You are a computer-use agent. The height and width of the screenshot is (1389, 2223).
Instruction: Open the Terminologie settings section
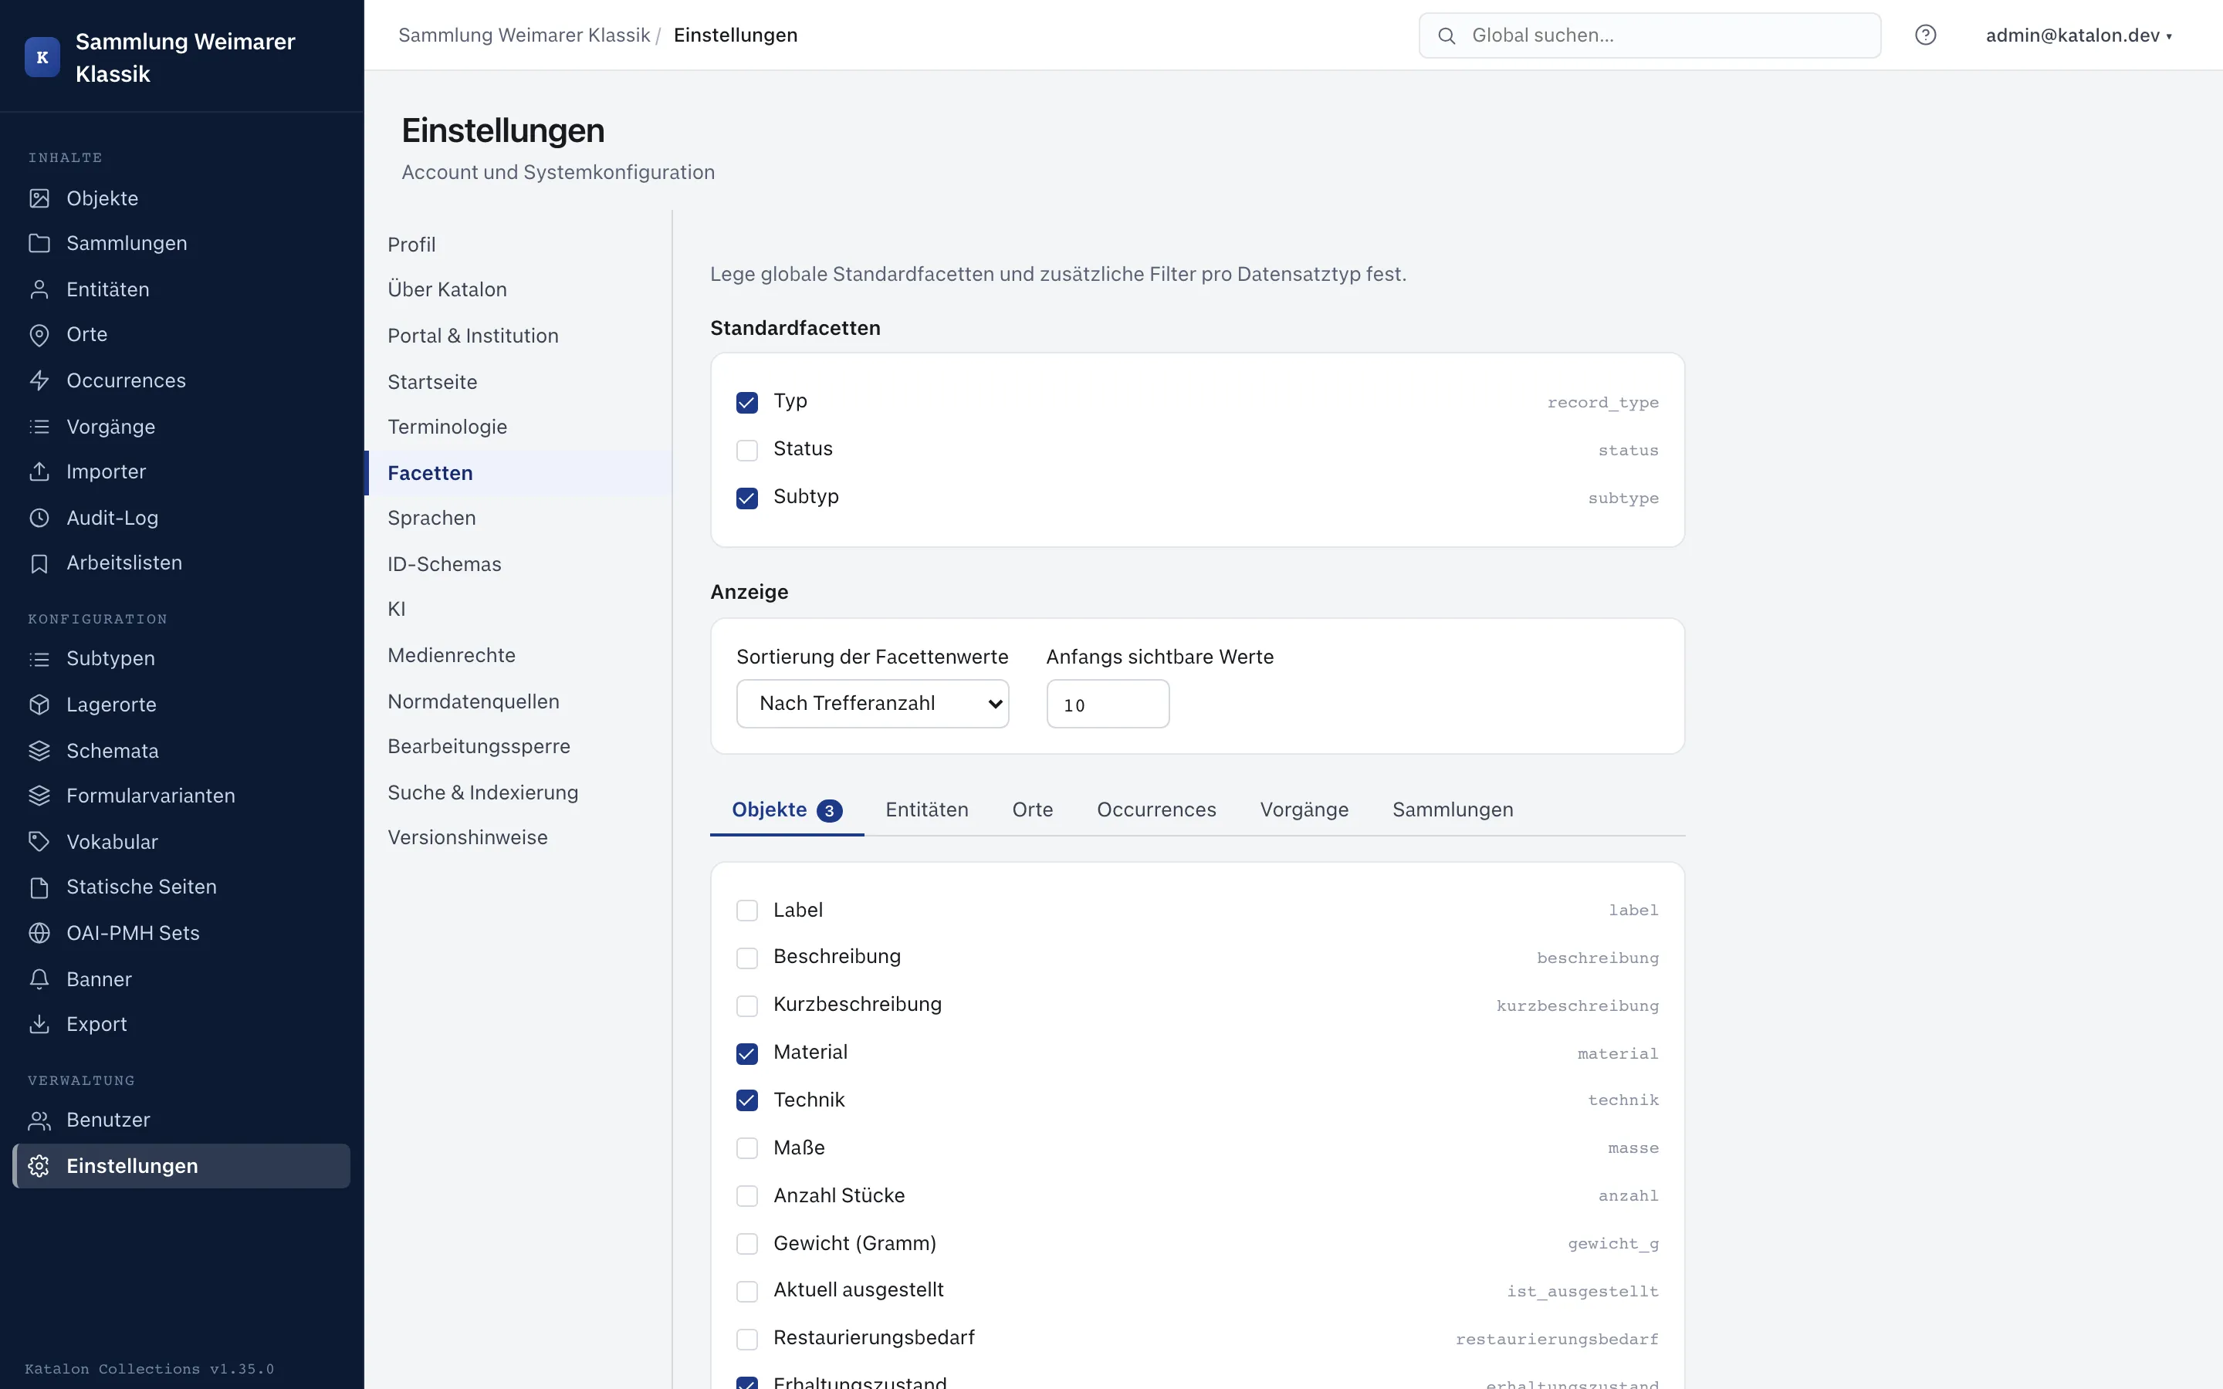pyautogui.click(x=519, y=426)
